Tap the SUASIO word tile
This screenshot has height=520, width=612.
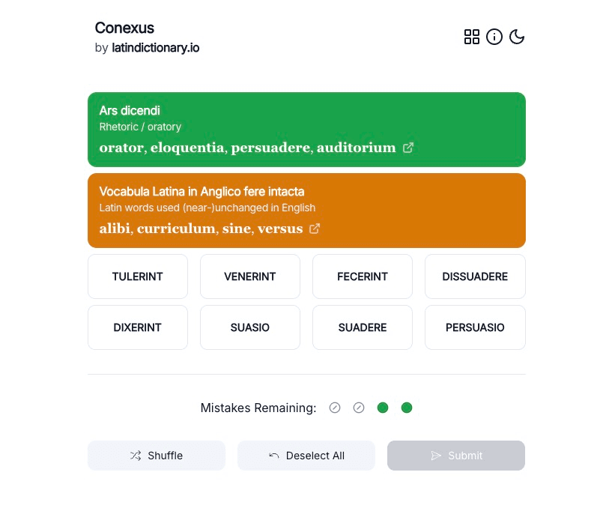(250, 327)
